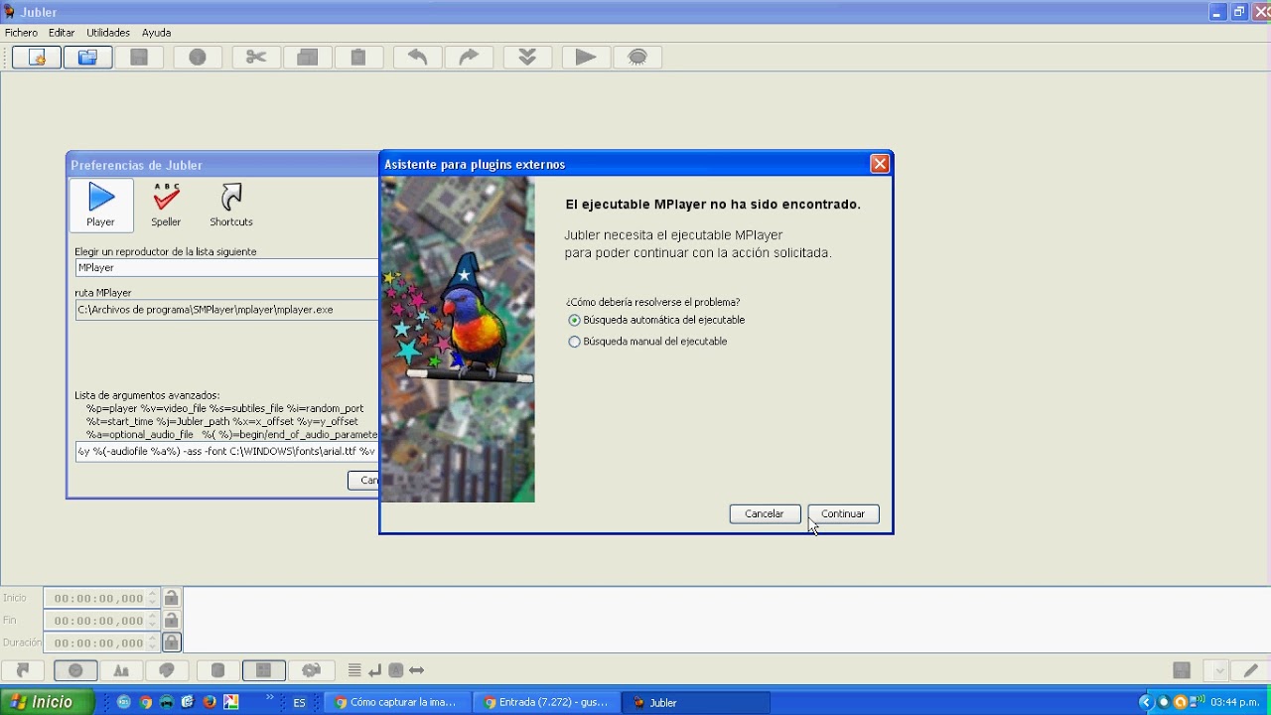
Task: Open Firefox from quick launch
Action: (x=210, y=702)
